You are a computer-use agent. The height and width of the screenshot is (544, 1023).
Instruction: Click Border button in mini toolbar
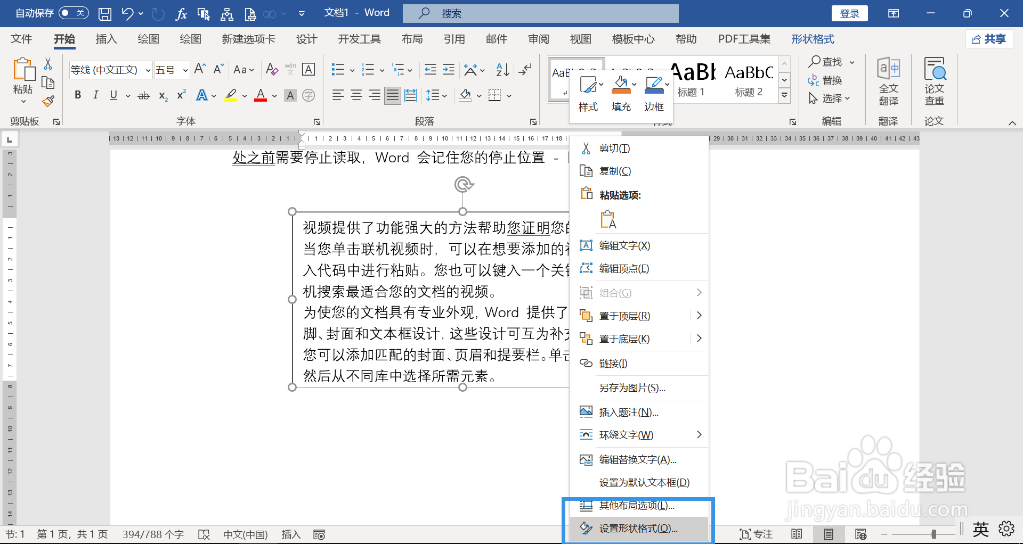(654, 94)
